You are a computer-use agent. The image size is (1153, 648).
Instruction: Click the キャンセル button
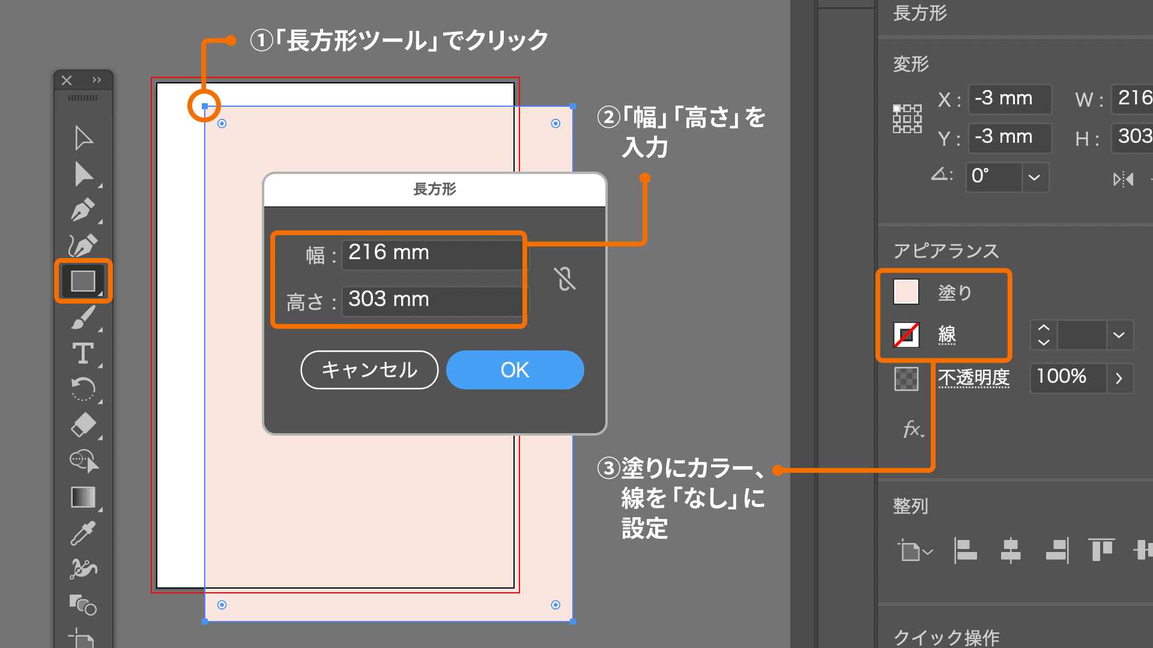tap(369, 370)
